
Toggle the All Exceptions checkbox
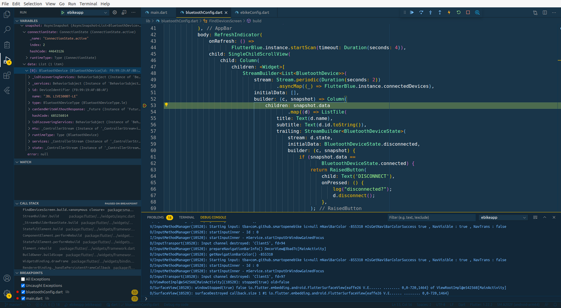[x=23, y=279]
